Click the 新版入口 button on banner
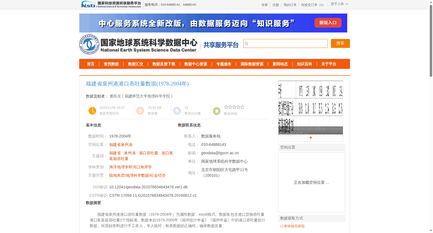This screenshot has height=233, width=433. (x=328, y=23)
